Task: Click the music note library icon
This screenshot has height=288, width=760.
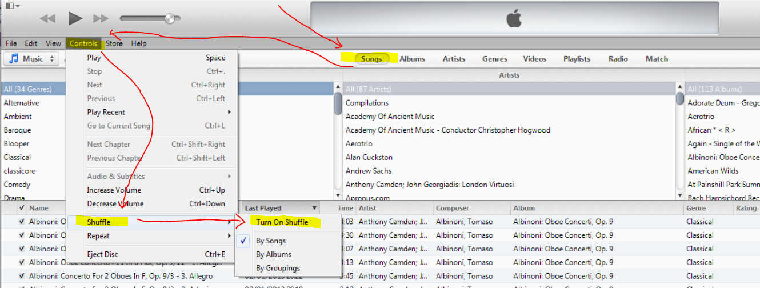Action: 14,59
